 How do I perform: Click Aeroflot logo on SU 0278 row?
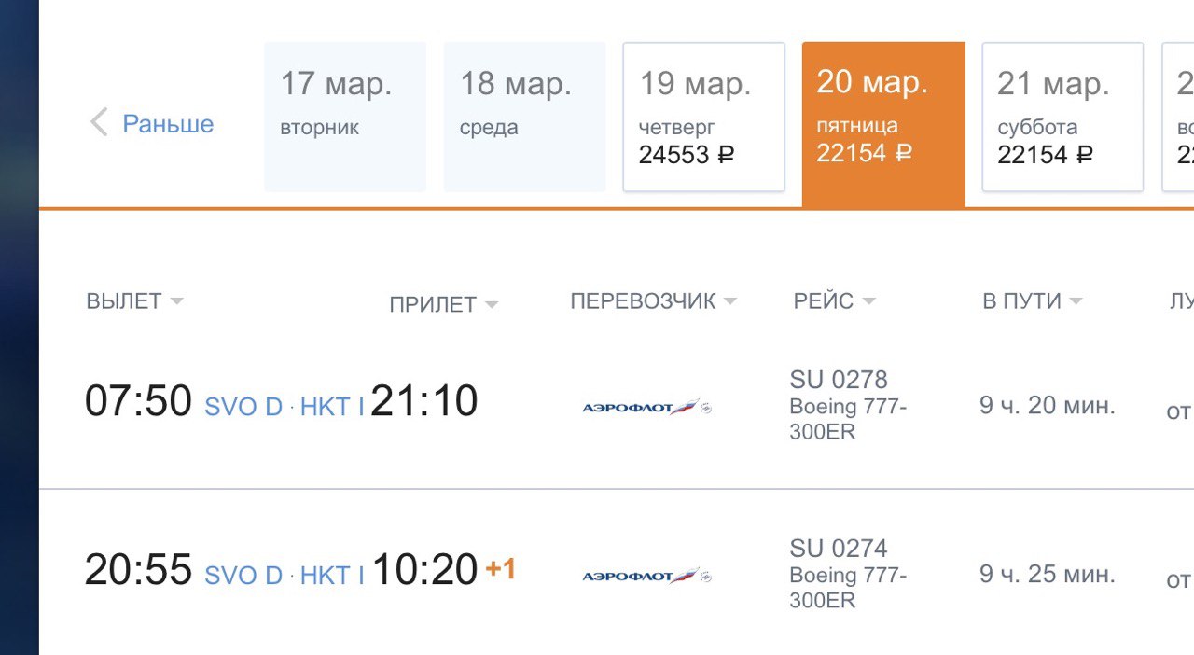[646, 407]
